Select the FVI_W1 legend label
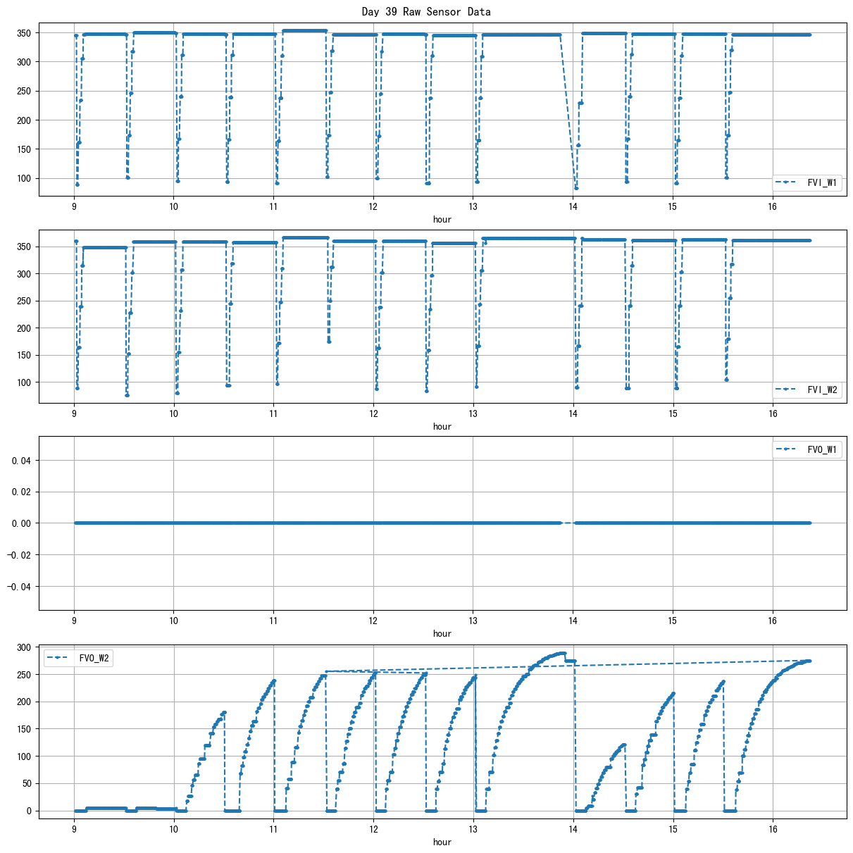853x853 pixels. [x=822, y=182]
